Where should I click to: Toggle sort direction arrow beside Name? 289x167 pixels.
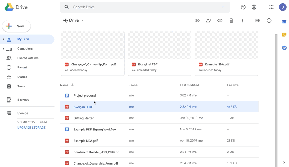click(72, 85)
